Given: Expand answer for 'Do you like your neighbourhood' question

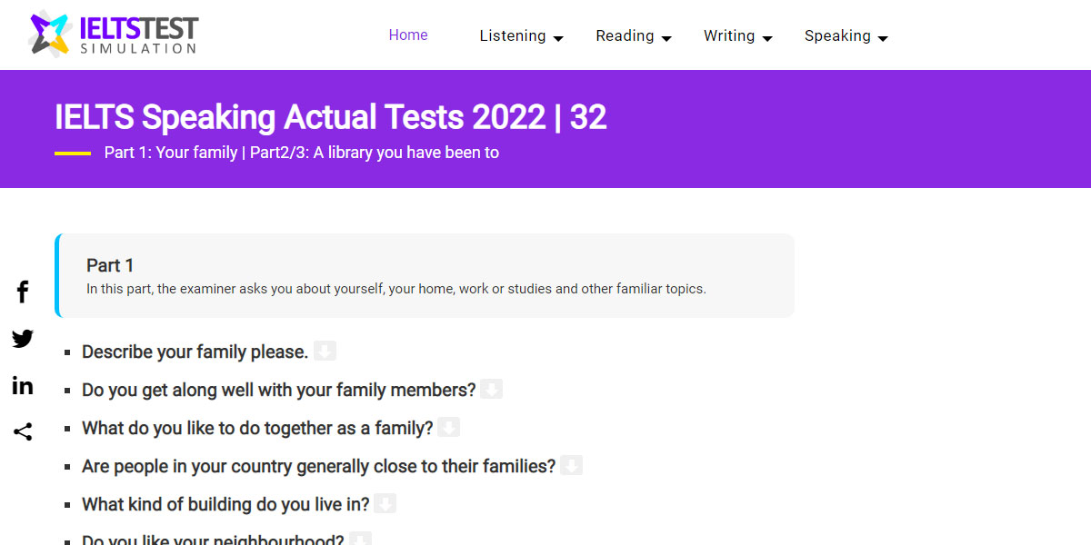Looking at the screenshot, I should pyautogui.click(x=360, y=540).
